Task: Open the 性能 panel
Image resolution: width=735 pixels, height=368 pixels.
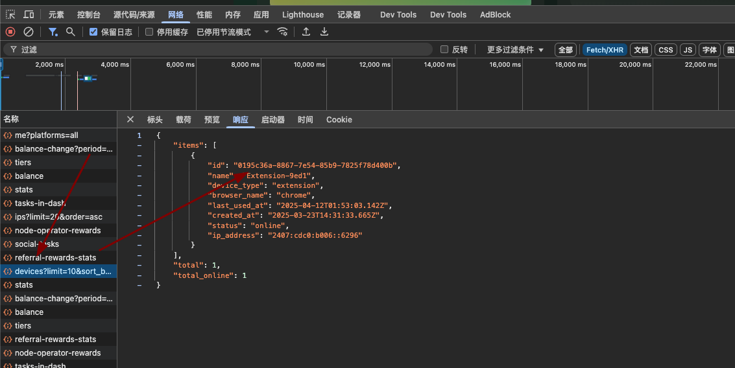Action: click(x=204, y=14)
